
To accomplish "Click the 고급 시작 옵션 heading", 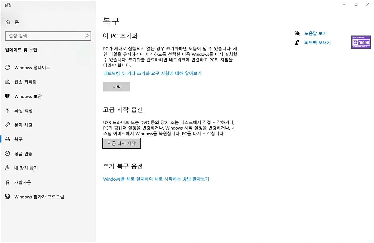I will coord(123,110).
